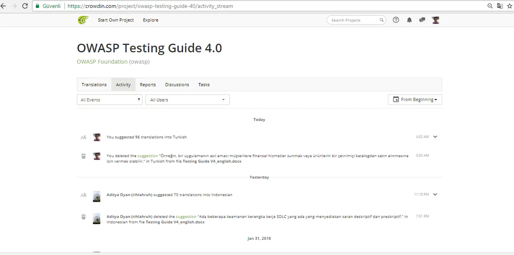Click your avatar on the deleted Turkish suggestion
Screen dimensions: 514x255
pos(97,156)
